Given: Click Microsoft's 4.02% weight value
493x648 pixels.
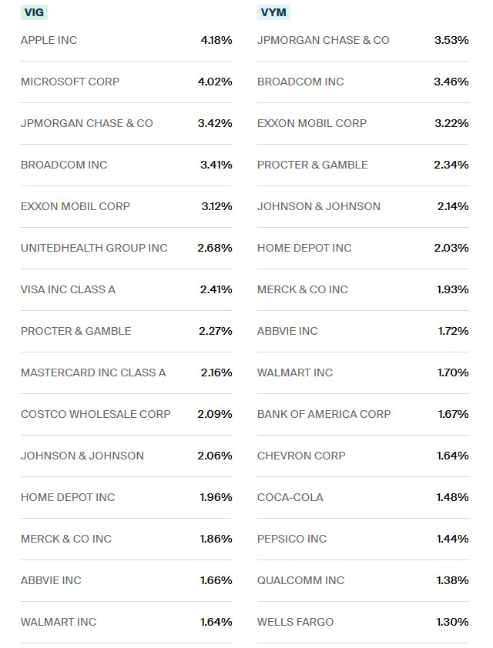Looking at the screenshot, I should (x=216, y=82).
